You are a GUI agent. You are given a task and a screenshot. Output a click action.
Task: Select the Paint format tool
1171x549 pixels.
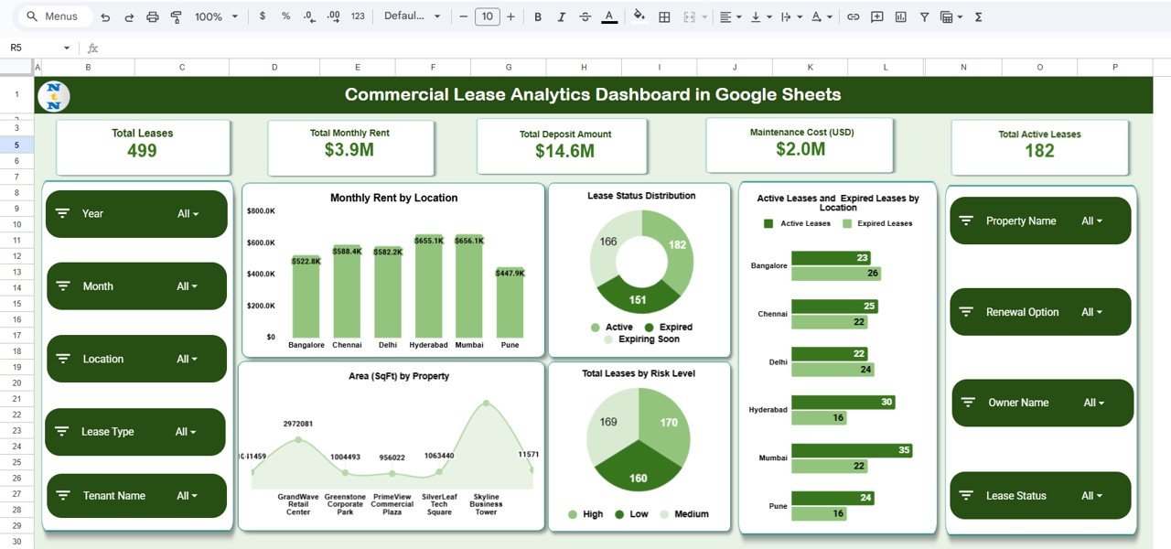point(176,16)
